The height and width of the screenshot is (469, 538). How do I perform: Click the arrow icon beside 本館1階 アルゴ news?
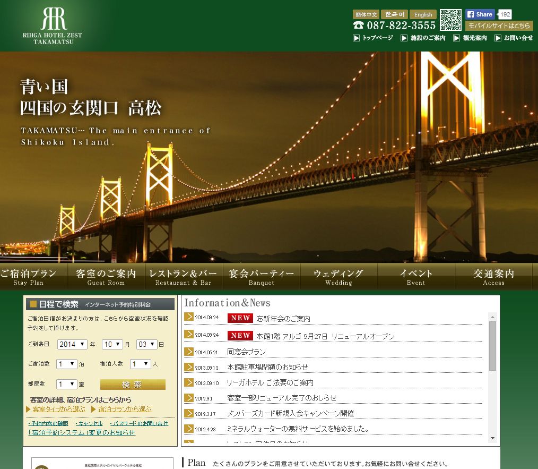coord(189,334)
